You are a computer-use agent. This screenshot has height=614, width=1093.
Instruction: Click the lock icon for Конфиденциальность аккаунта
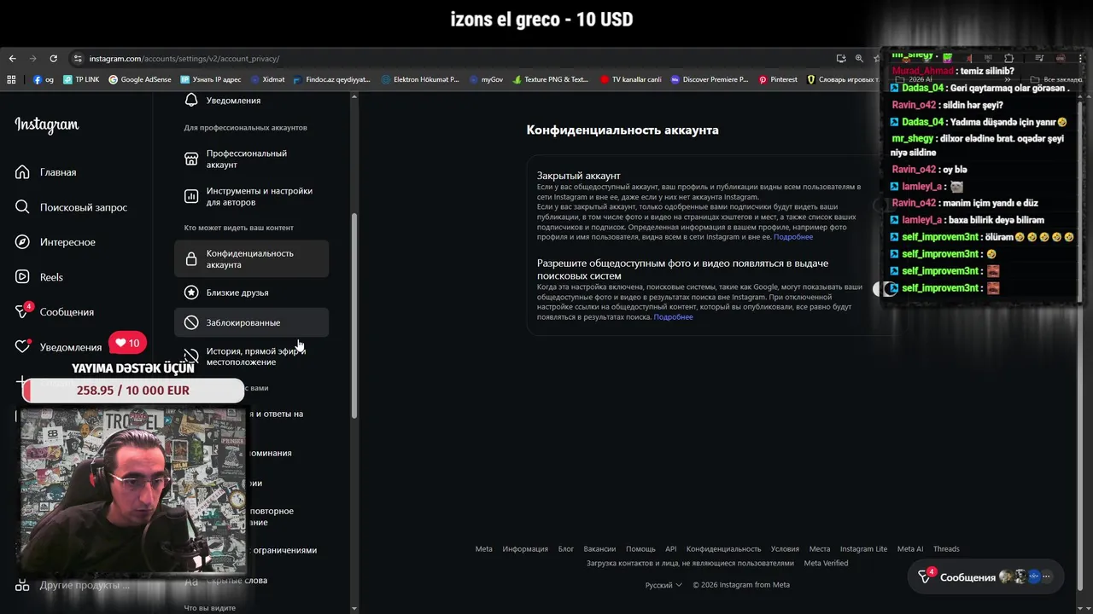[191, 258]
